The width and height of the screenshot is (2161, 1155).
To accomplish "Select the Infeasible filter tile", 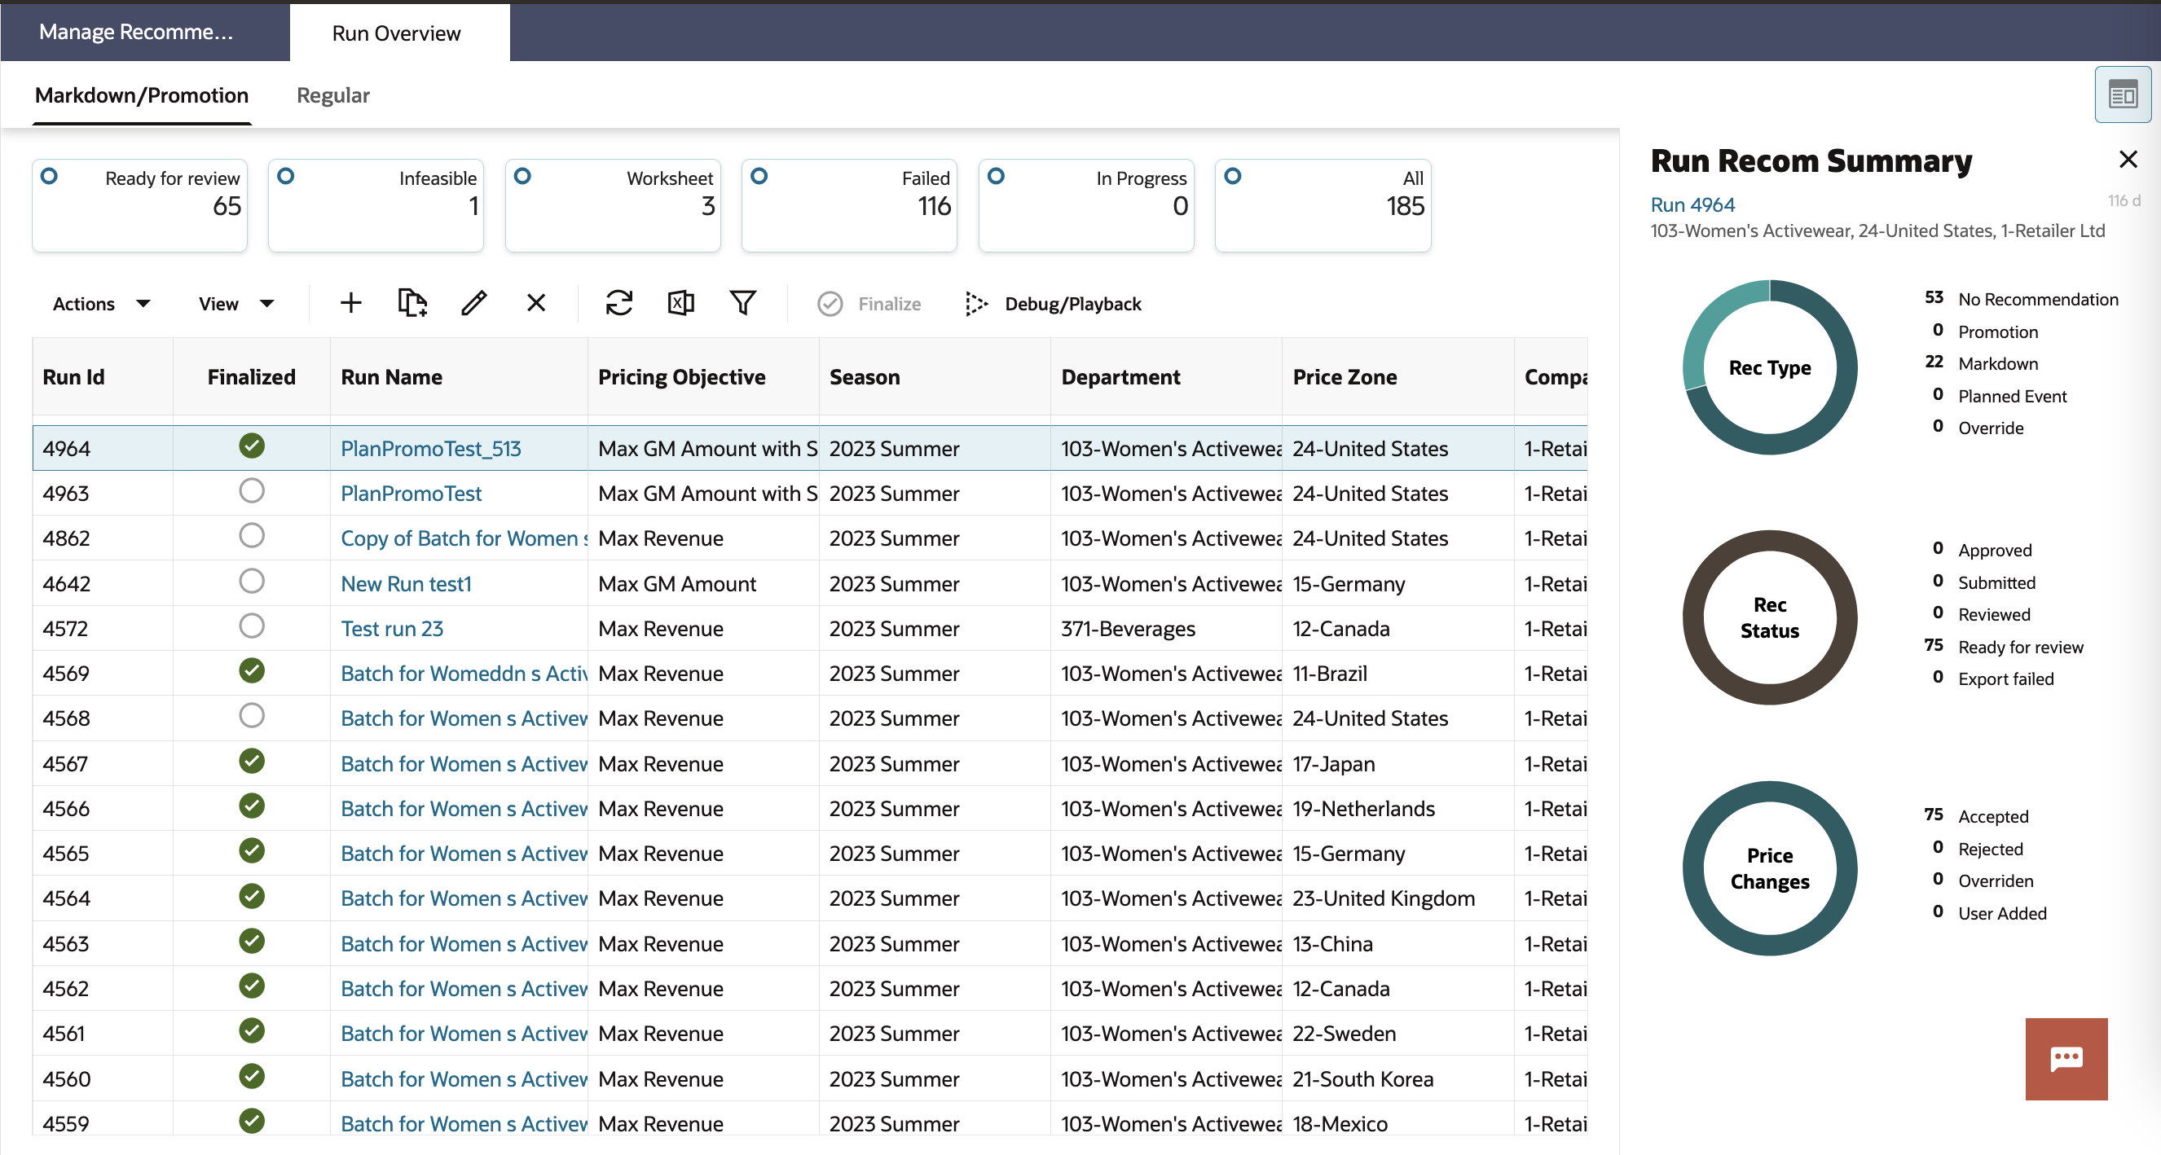I will tap(376, 204).
